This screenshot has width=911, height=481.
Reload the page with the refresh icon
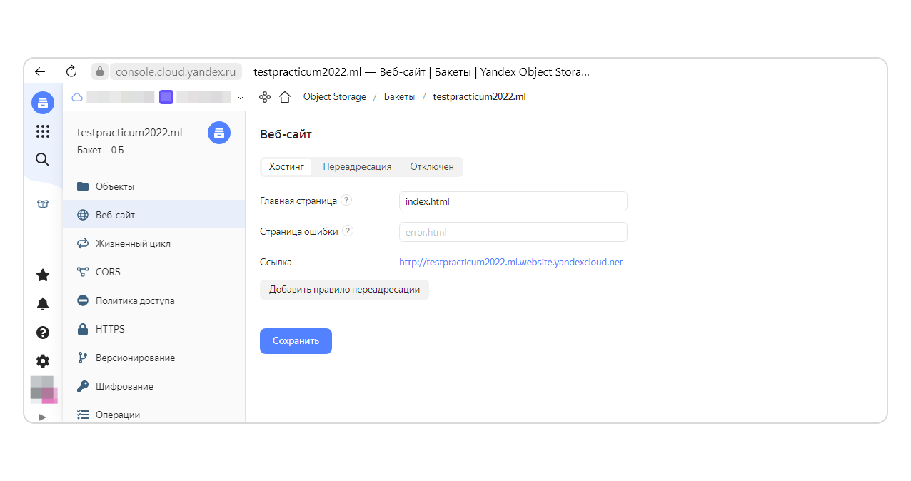click(71, 71)
